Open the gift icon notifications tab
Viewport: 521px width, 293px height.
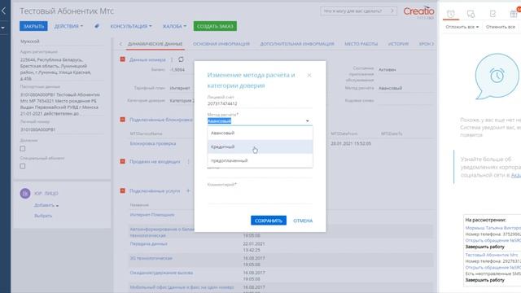514,14
